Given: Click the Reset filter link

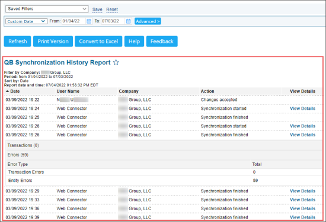Looking at the screenshot, I should [x=112, y=9].
